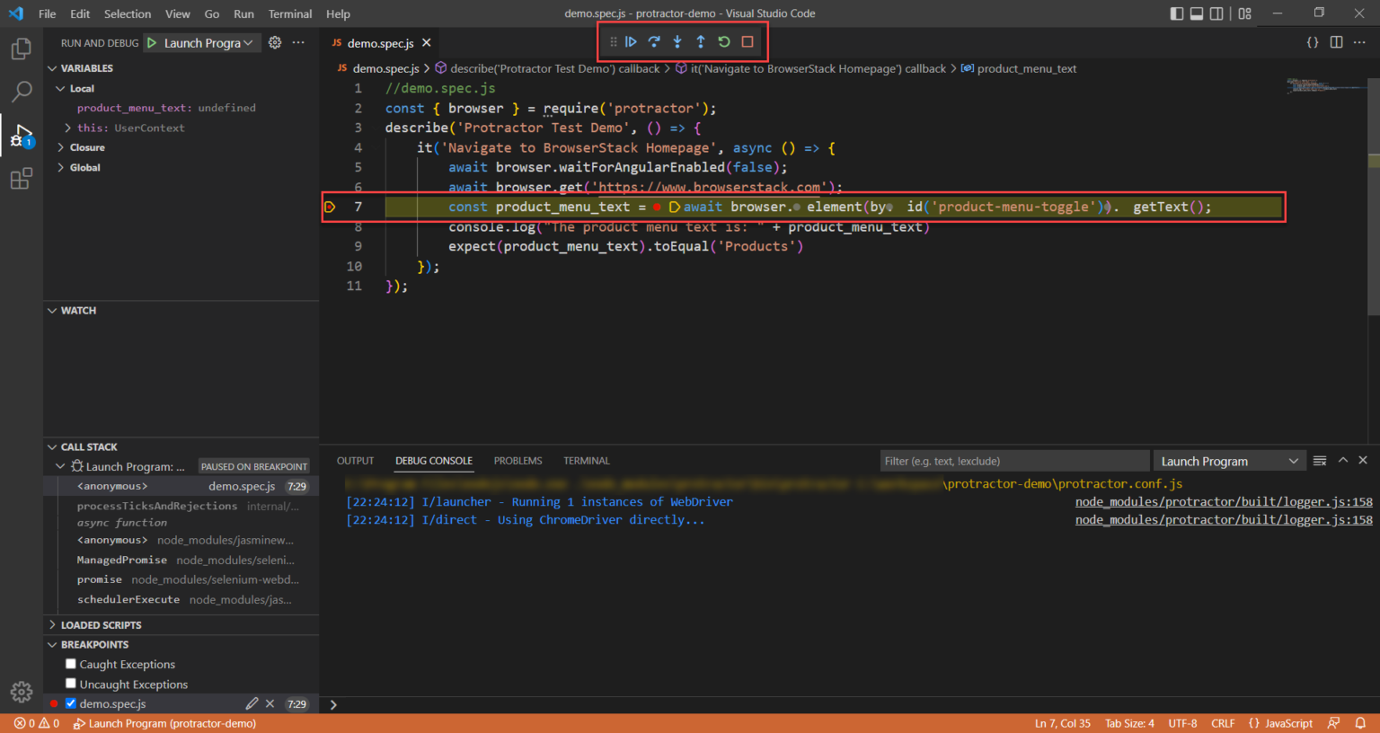Viewport: 1380px width, 733px height.
Task: Open the Launch Program console dropdown
Action: pos(1228,461)
